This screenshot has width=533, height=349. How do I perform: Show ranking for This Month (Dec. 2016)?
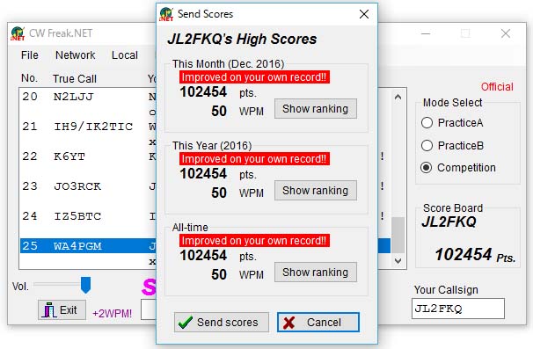pyautogui.click(x=316, y=109)
